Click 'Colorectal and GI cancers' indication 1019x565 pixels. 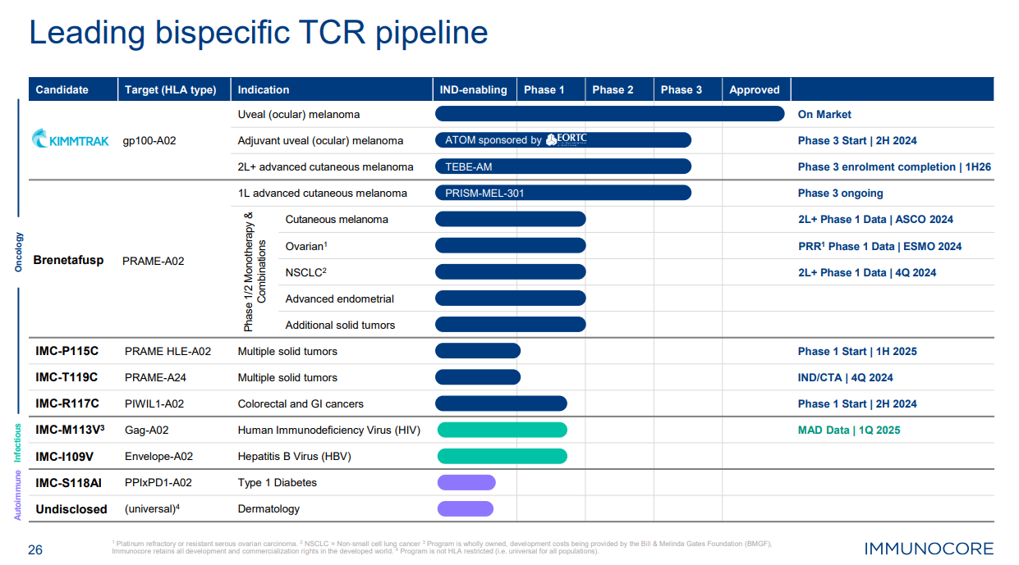301,403
